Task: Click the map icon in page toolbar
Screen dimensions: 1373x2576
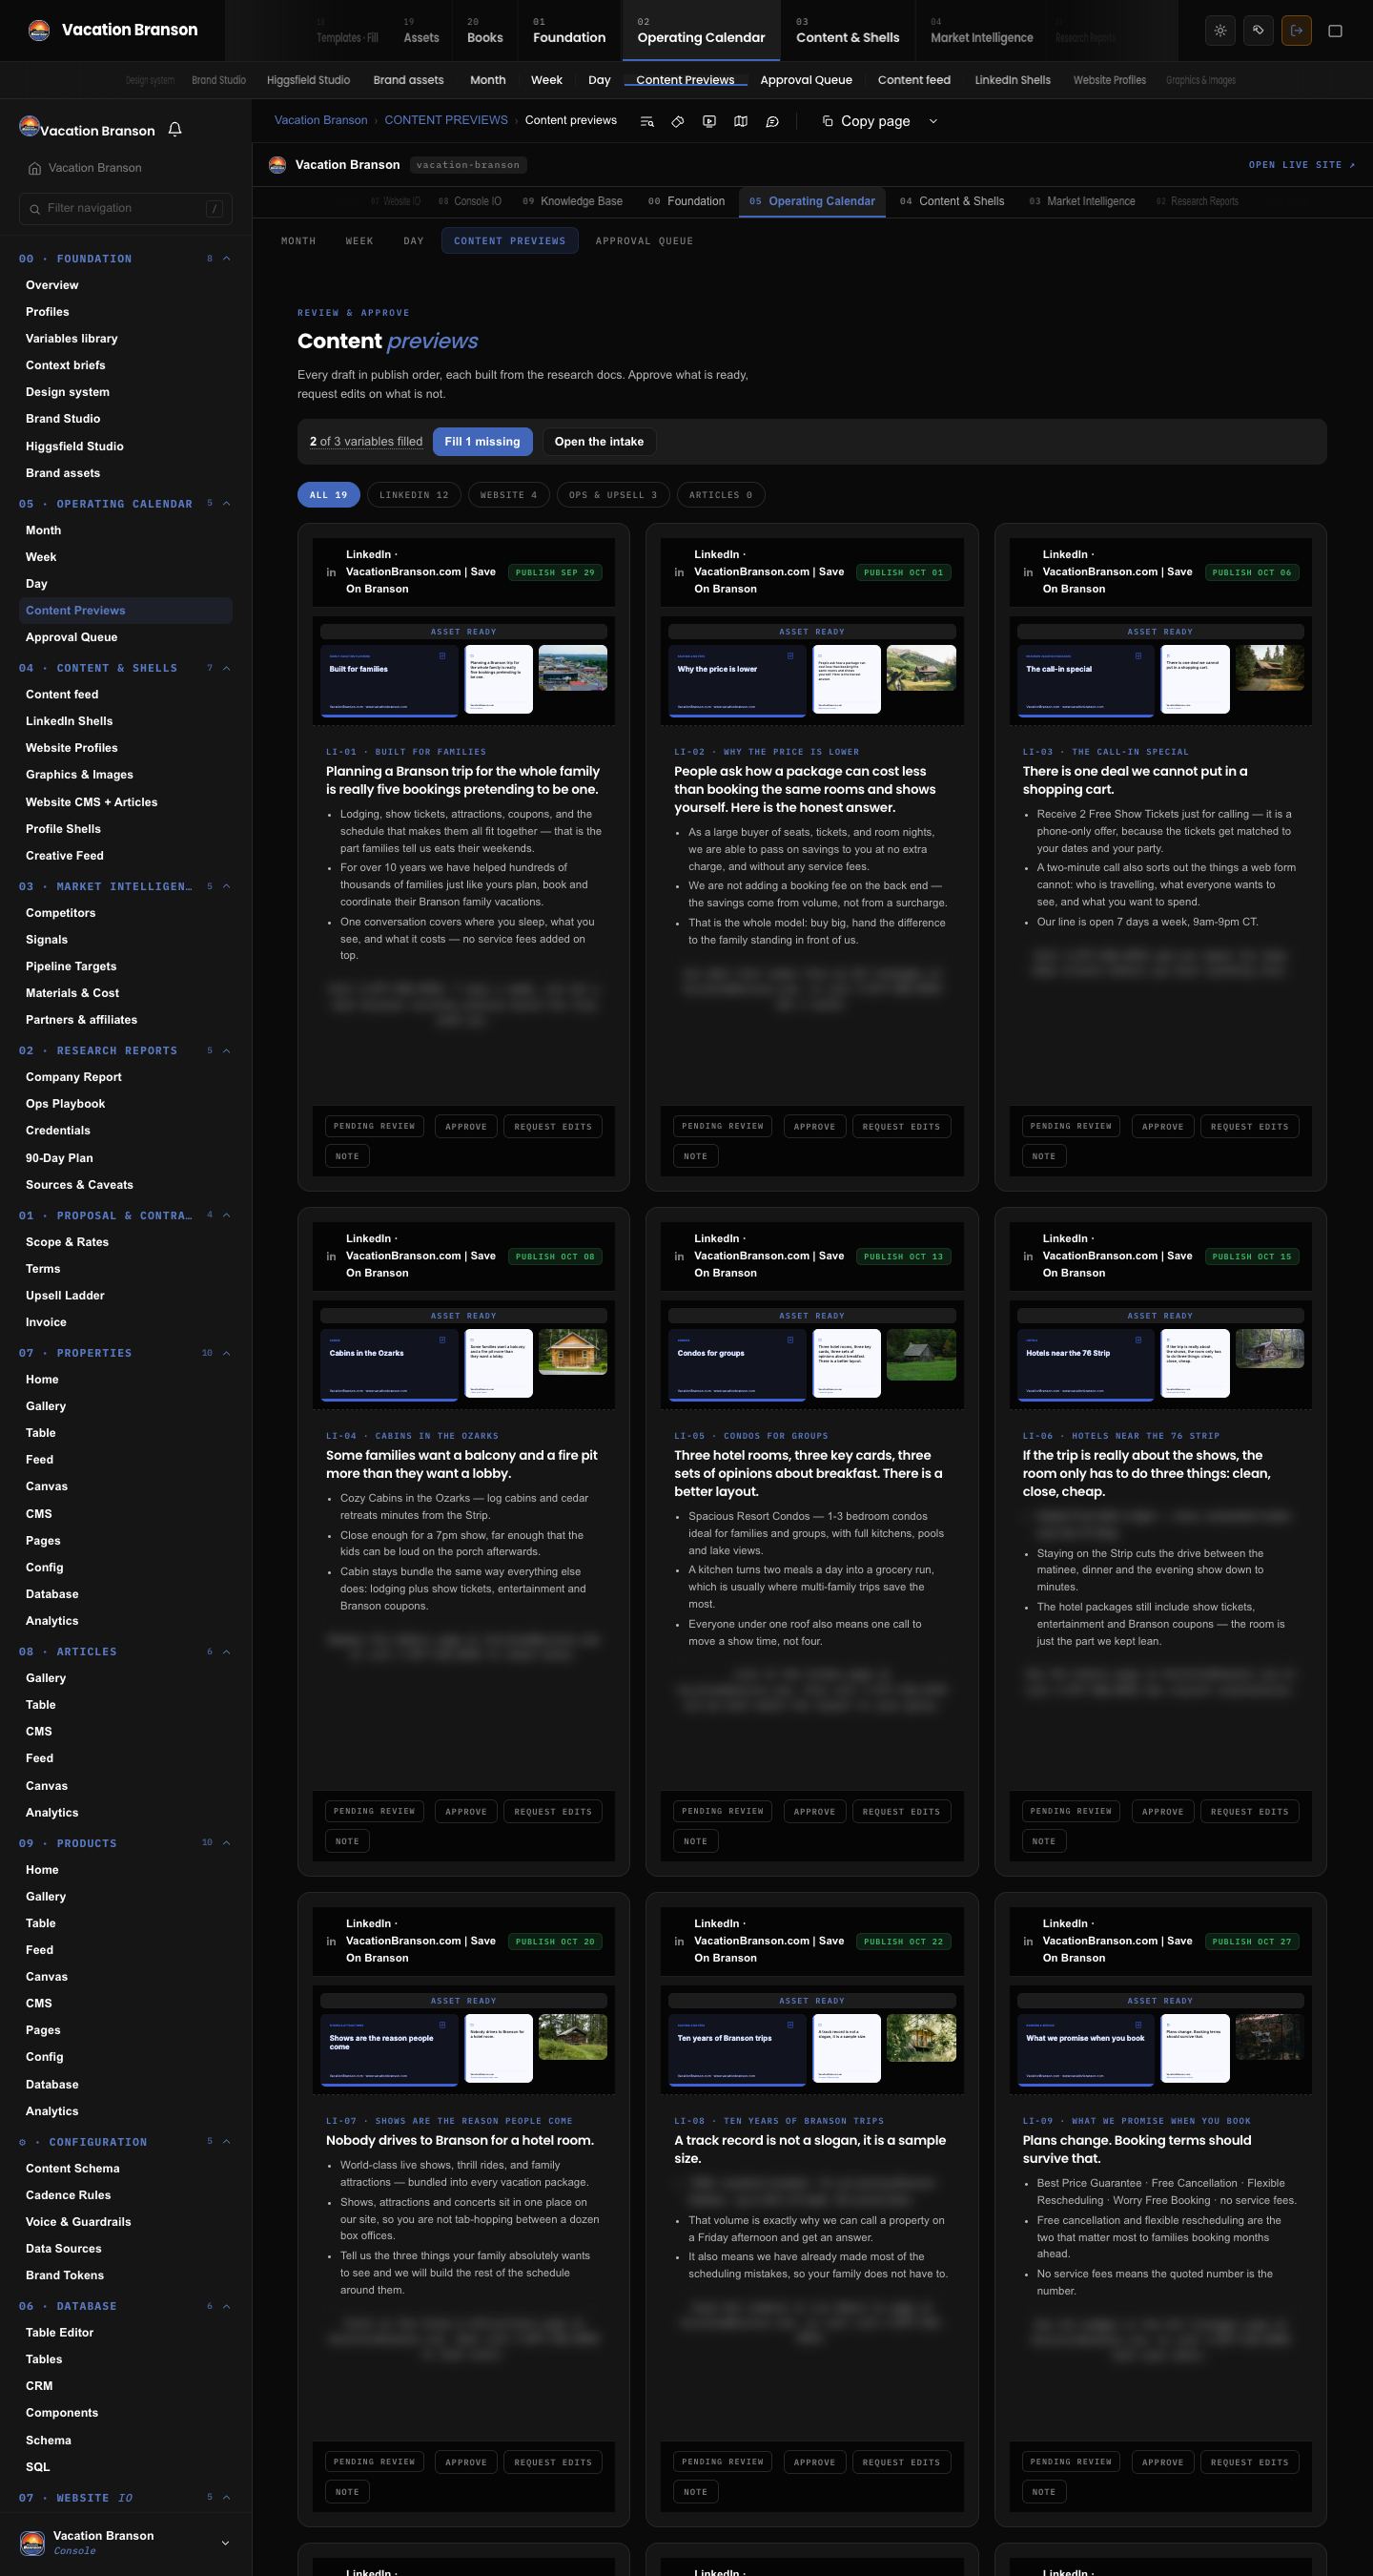Action: [x=741, y=121]
